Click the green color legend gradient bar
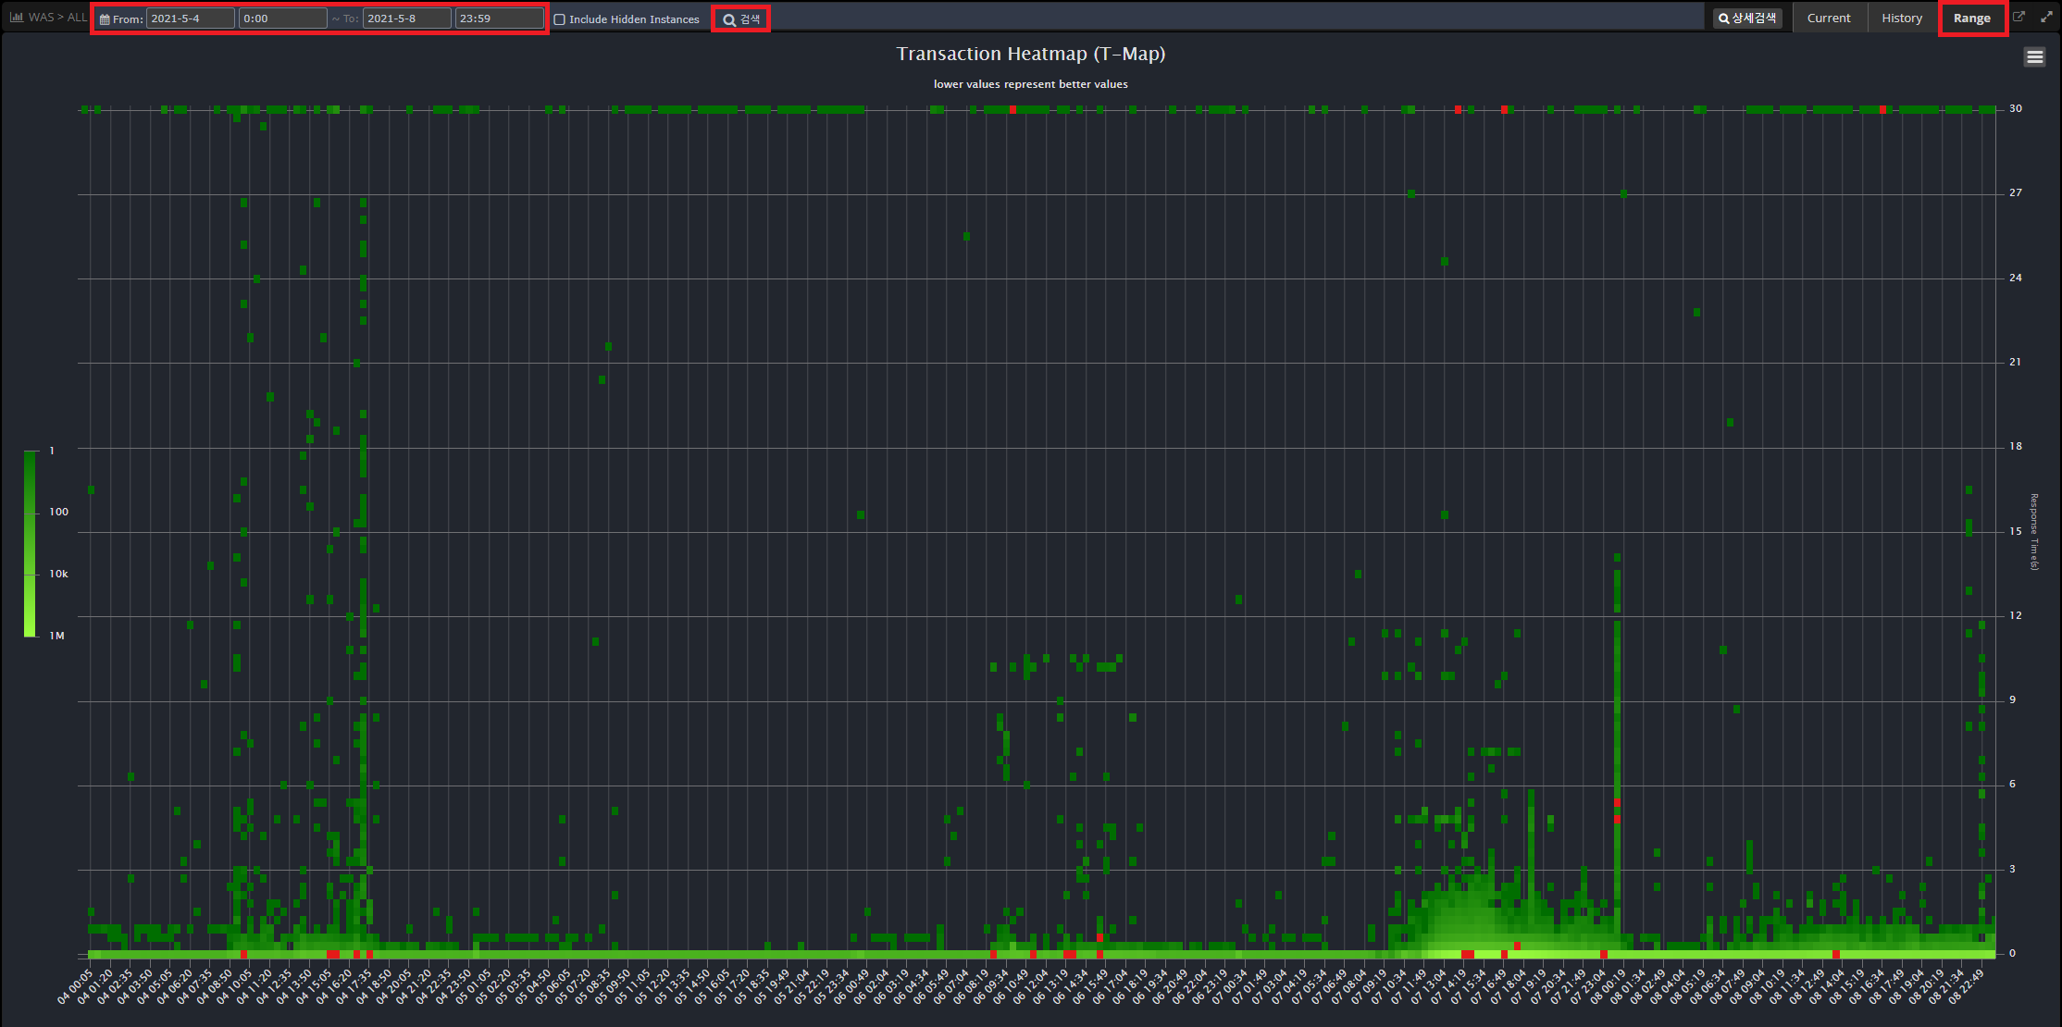The image size is (2062, 1027). click(x=30, y=543)
